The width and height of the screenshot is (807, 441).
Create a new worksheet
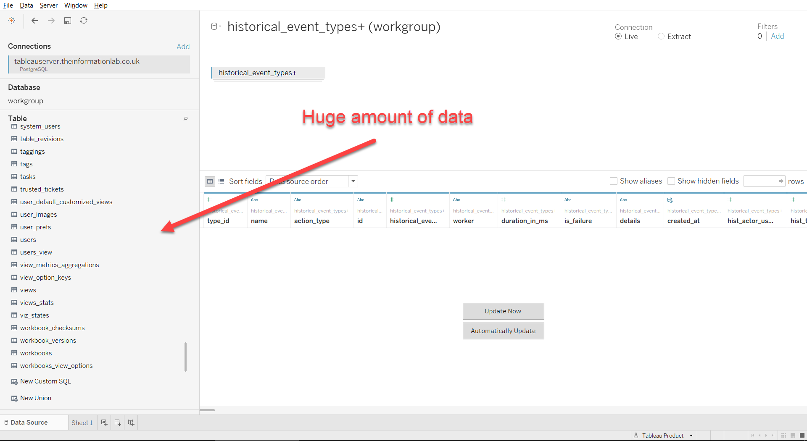tap(104, 423)
